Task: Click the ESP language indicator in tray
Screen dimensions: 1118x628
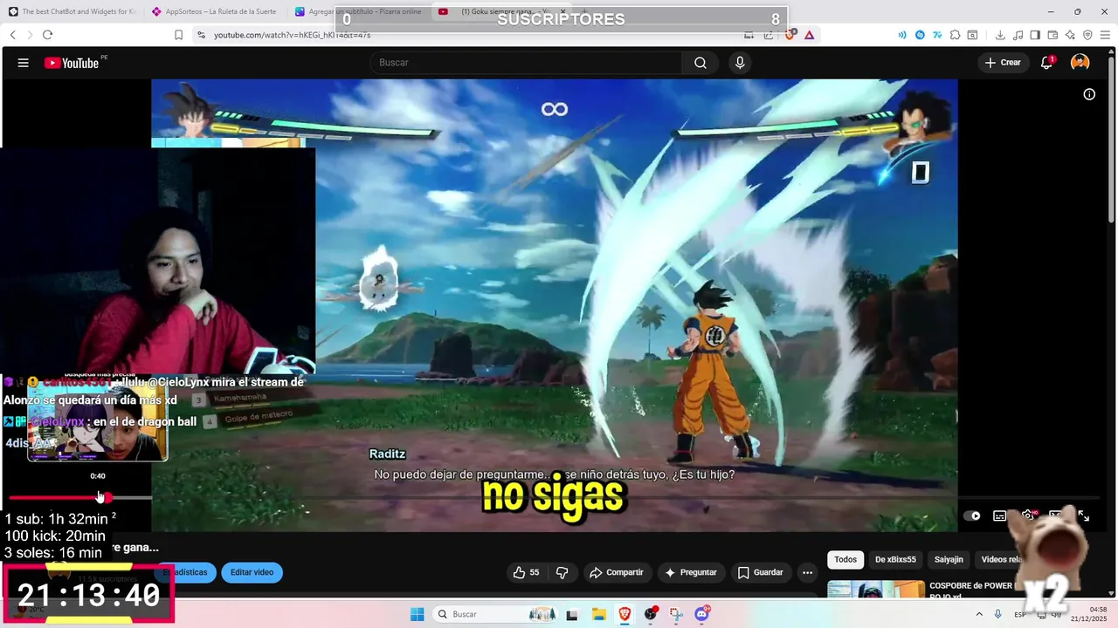Action: pos(1019,614)
